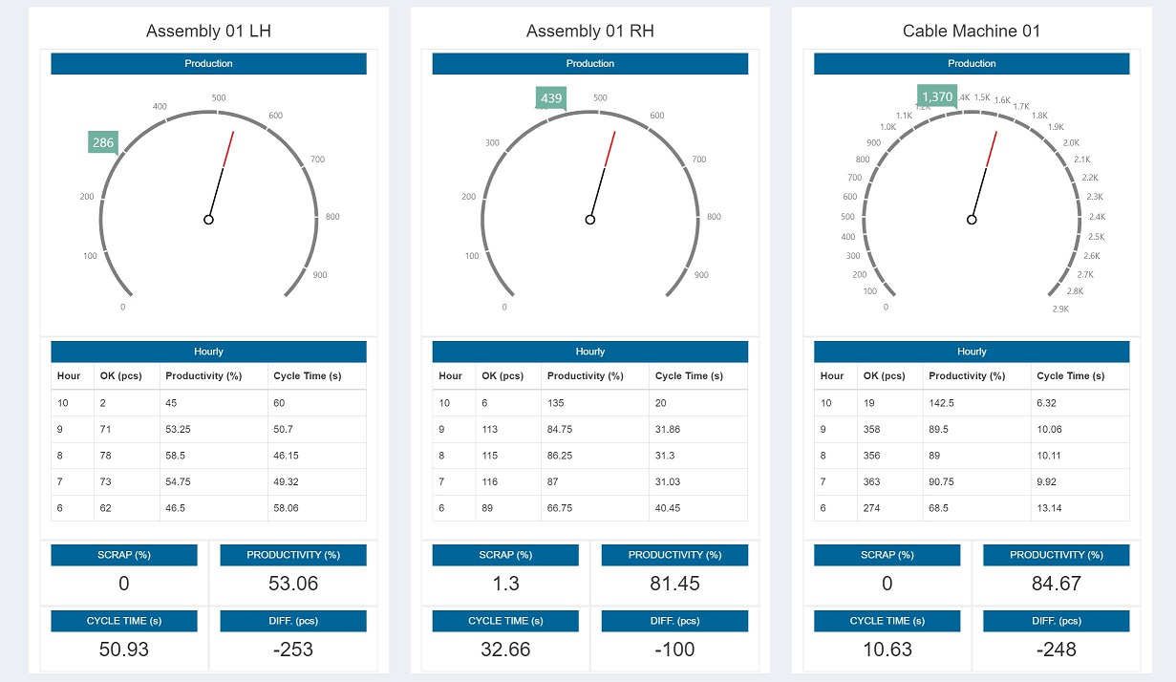Select the 58.06 cycle time cell

(316, 508)
